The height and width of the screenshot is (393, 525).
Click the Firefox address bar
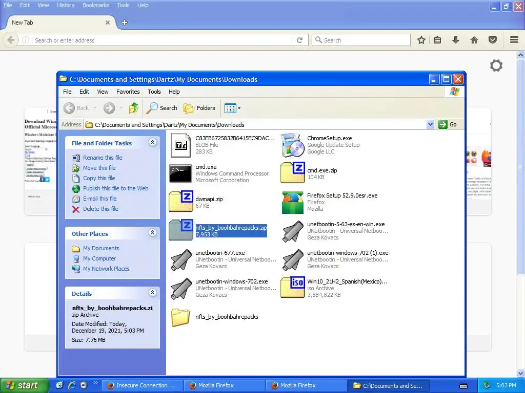point(163,40)
